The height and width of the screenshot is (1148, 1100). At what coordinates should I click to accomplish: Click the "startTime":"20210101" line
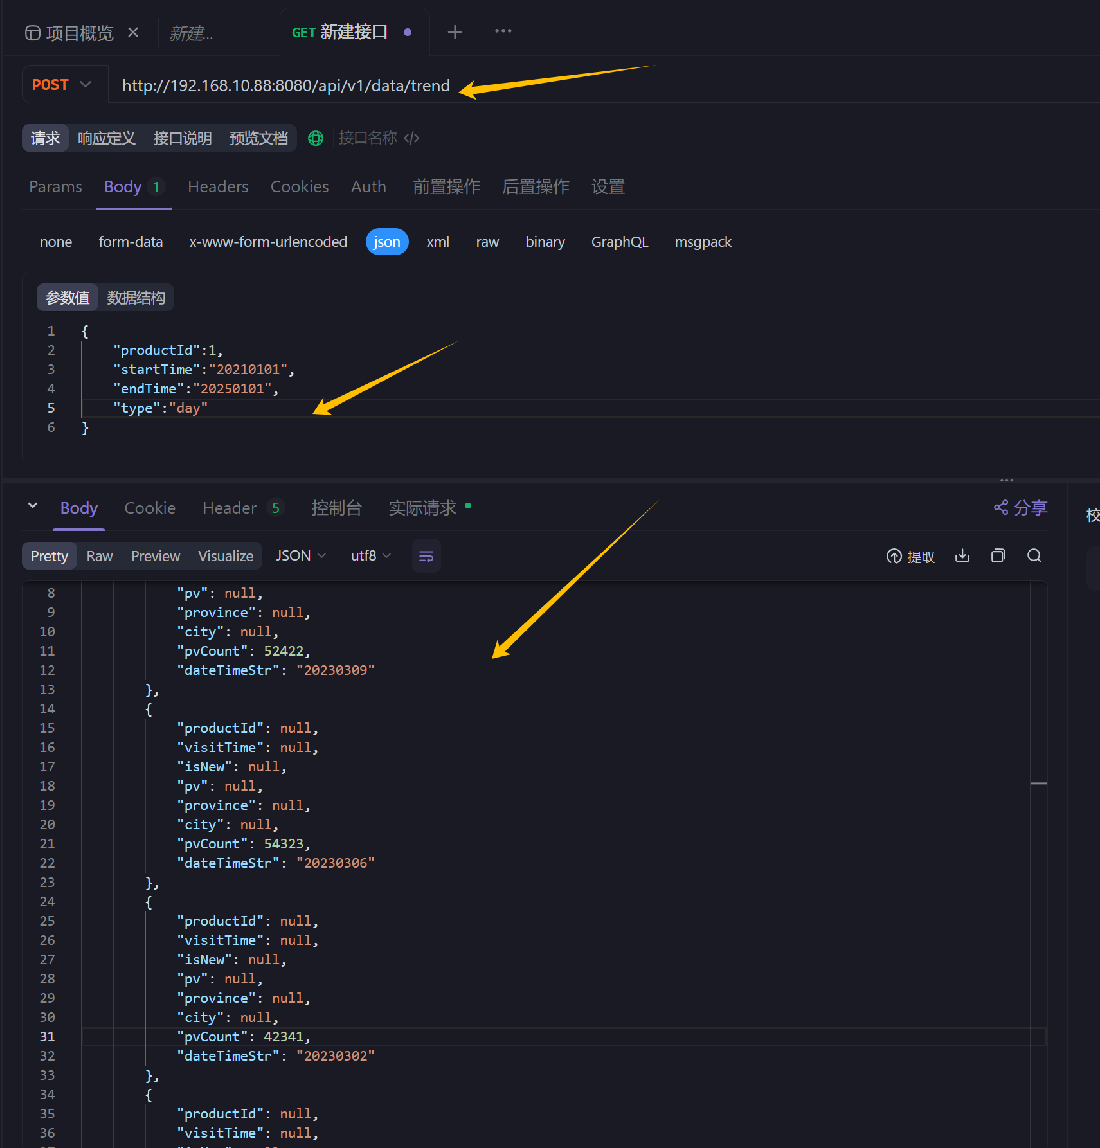pyautogui.click(x=203, y=370)
